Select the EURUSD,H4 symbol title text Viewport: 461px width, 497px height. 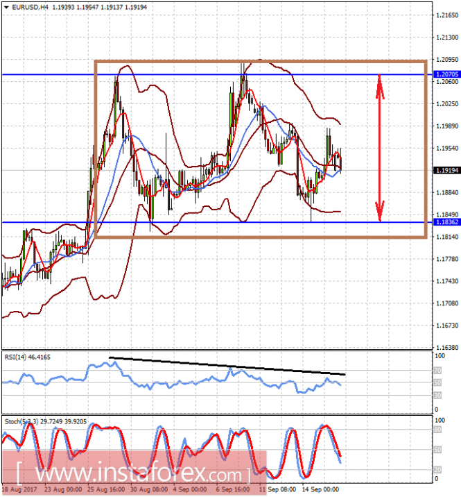tap(30, 7)
